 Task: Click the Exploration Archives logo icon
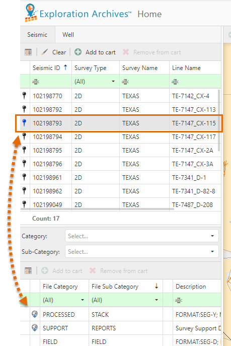(31, 13)
